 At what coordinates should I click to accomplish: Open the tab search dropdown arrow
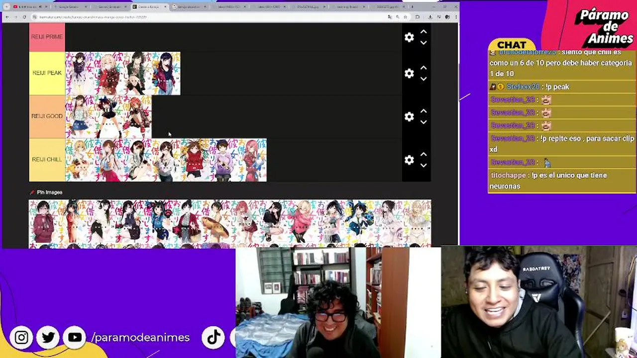click(6, 7)
